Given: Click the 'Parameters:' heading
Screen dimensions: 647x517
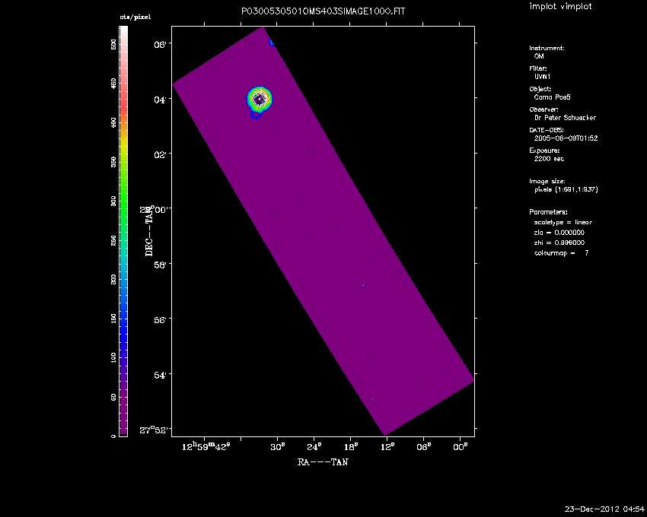Looking at the screenshot, I should pyautogui.click(x=548, y=212).
